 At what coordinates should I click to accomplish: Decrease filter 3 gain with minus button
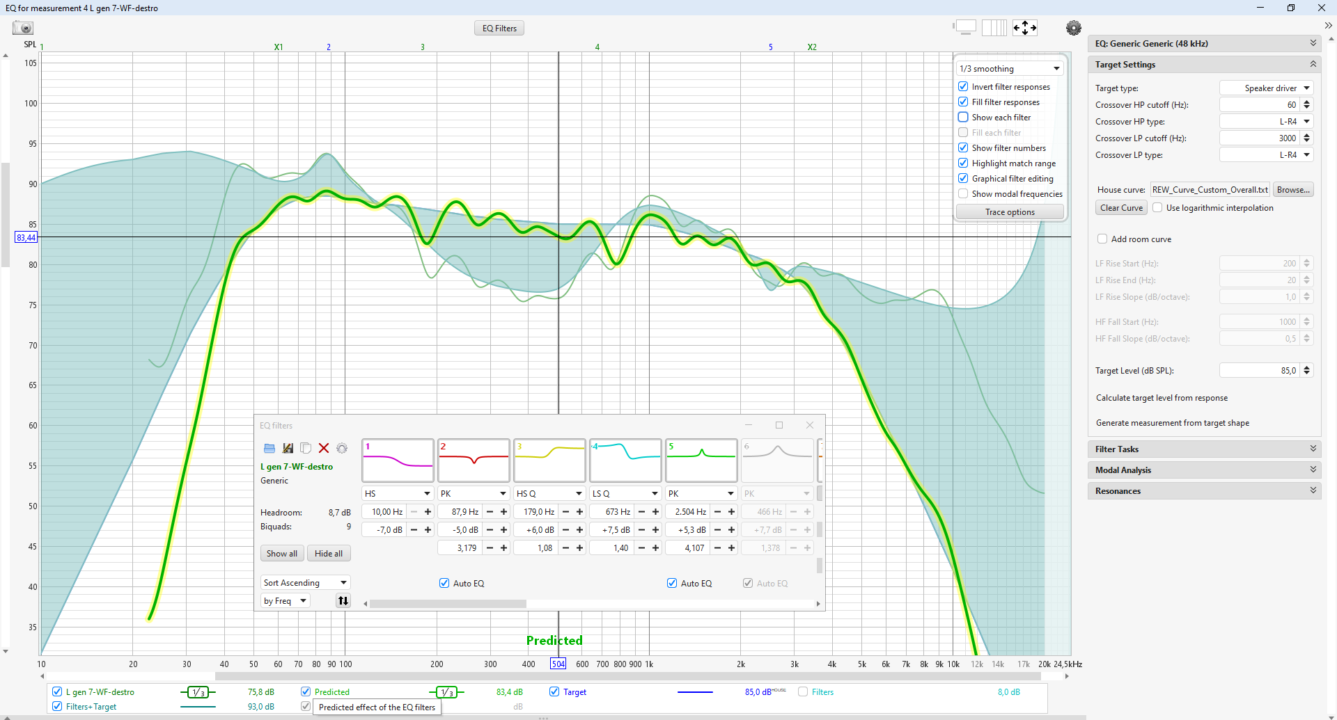click(x=565, y=530)
